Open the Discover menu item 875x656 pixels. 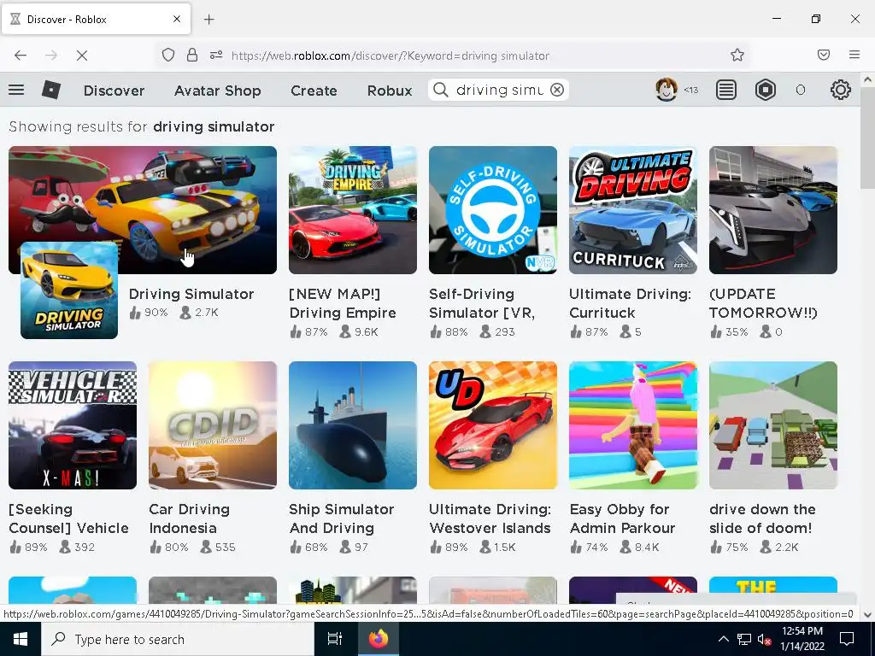pos(114,91)
